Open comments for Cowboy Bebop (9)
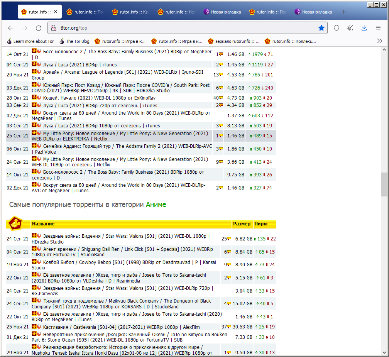 pyautogui.click(x=228, y=265)
